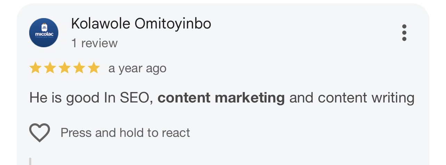Select the bold "content marketing" text
Image resolution: width=446 pixels, height=165 pixels.
click(221, 98)
